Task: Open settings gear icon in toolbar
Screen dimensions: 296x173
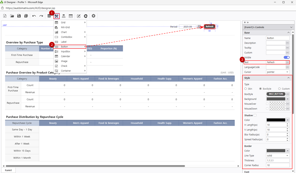Action: (93, 16)
